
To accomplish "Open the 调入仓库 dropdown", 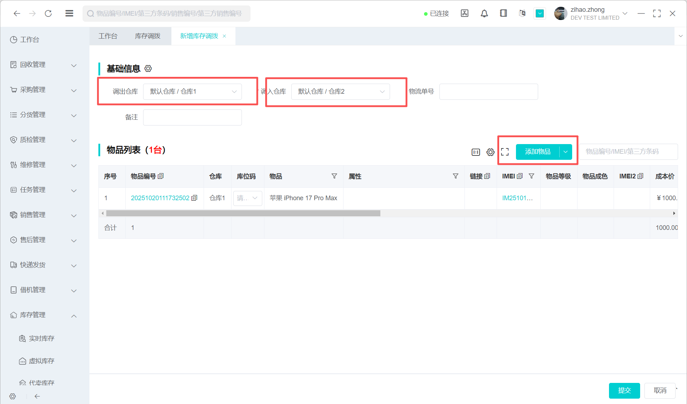I will click(340, 92).
